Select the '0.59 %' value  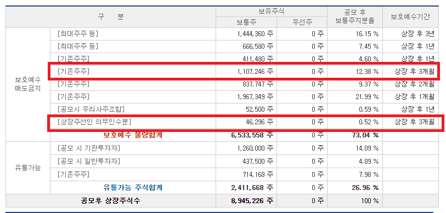click(369, 110)
